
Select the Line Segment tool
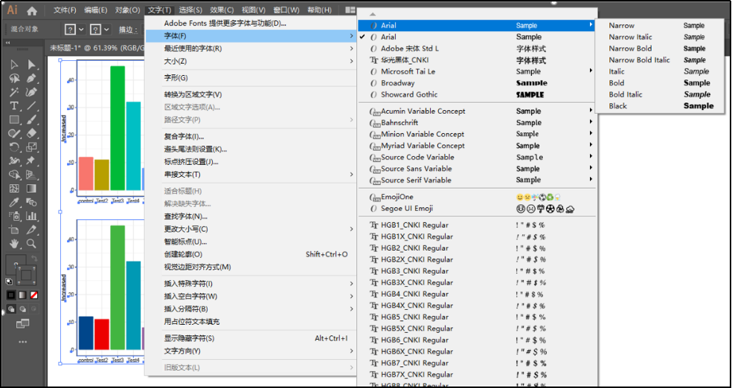pyautogui.click(x=31, y=106)
